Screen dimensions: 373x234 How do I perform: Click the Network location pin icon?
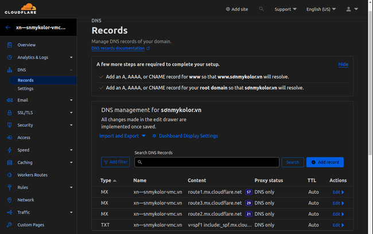tap(10, 200)
